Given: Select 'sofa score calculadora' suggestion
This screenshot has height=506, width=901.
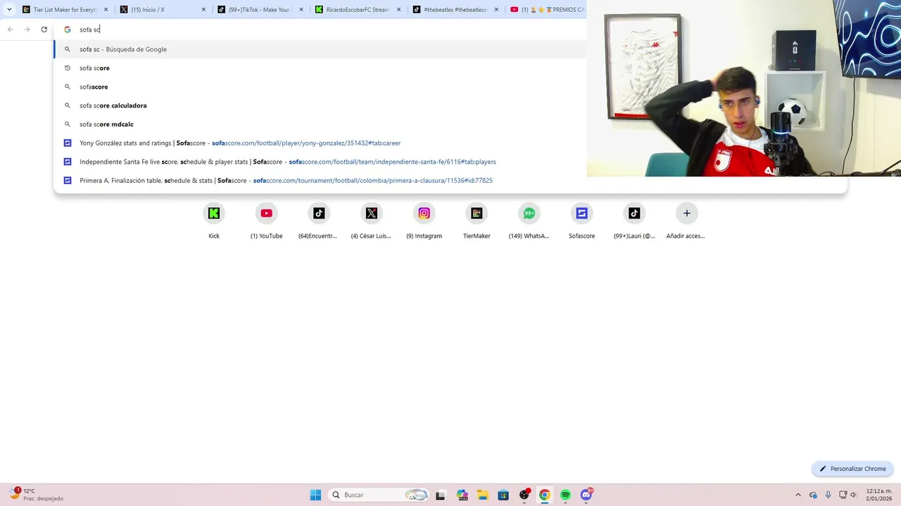Looking at the screenshot, I should (320, 105).
